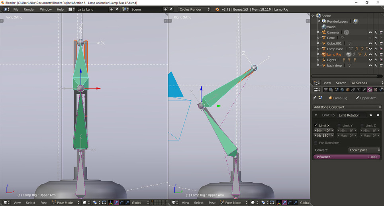The height and width of the screenshot is (206, 384).
Task: Open the Object properties tab (orange cube)
Action: pos(348,90)
